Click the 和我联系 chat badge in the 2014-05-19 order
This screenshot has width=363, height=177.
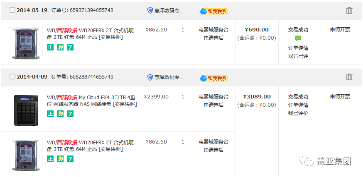point(214,11)
